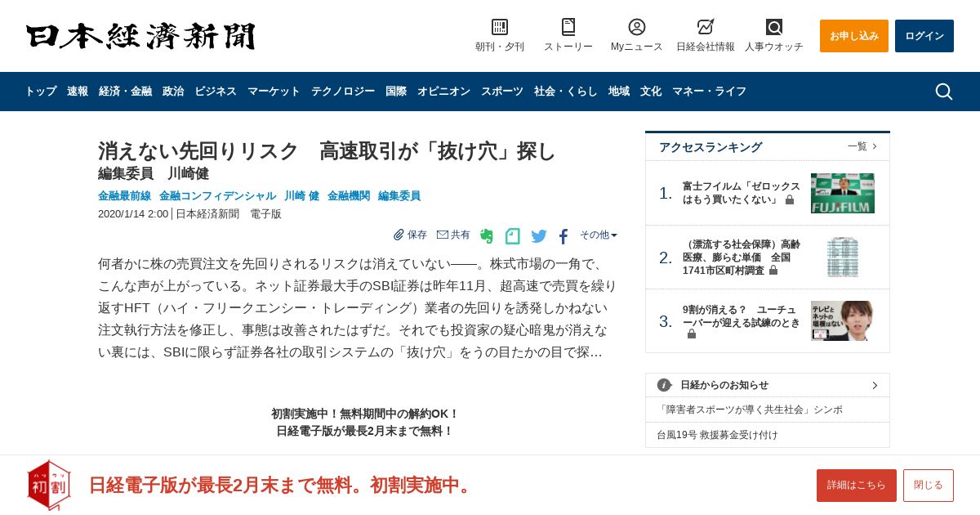Open the 日経会社情報 chart icon
This screenshot has width=980, height=515.
pos(706,27)
